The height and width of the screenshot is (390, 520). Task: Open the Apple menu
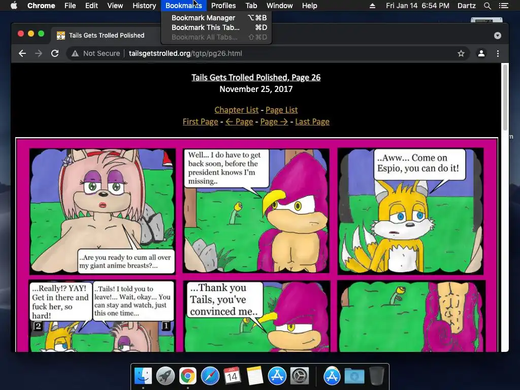point(14,6)
